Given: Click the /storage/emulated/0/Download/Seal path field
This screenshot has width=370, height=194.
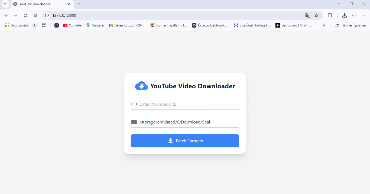Looking at the screenshot, I should coord(185,122).
